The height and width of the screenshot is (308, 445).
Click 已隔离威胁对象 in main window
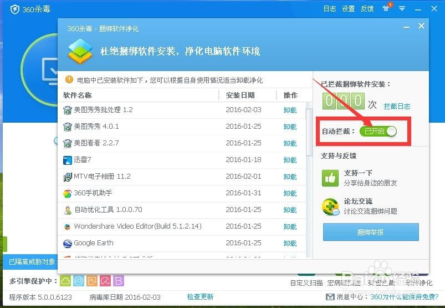(32, 262)
